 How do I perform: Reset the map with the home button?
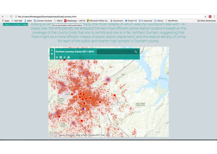tap(52, 54)
